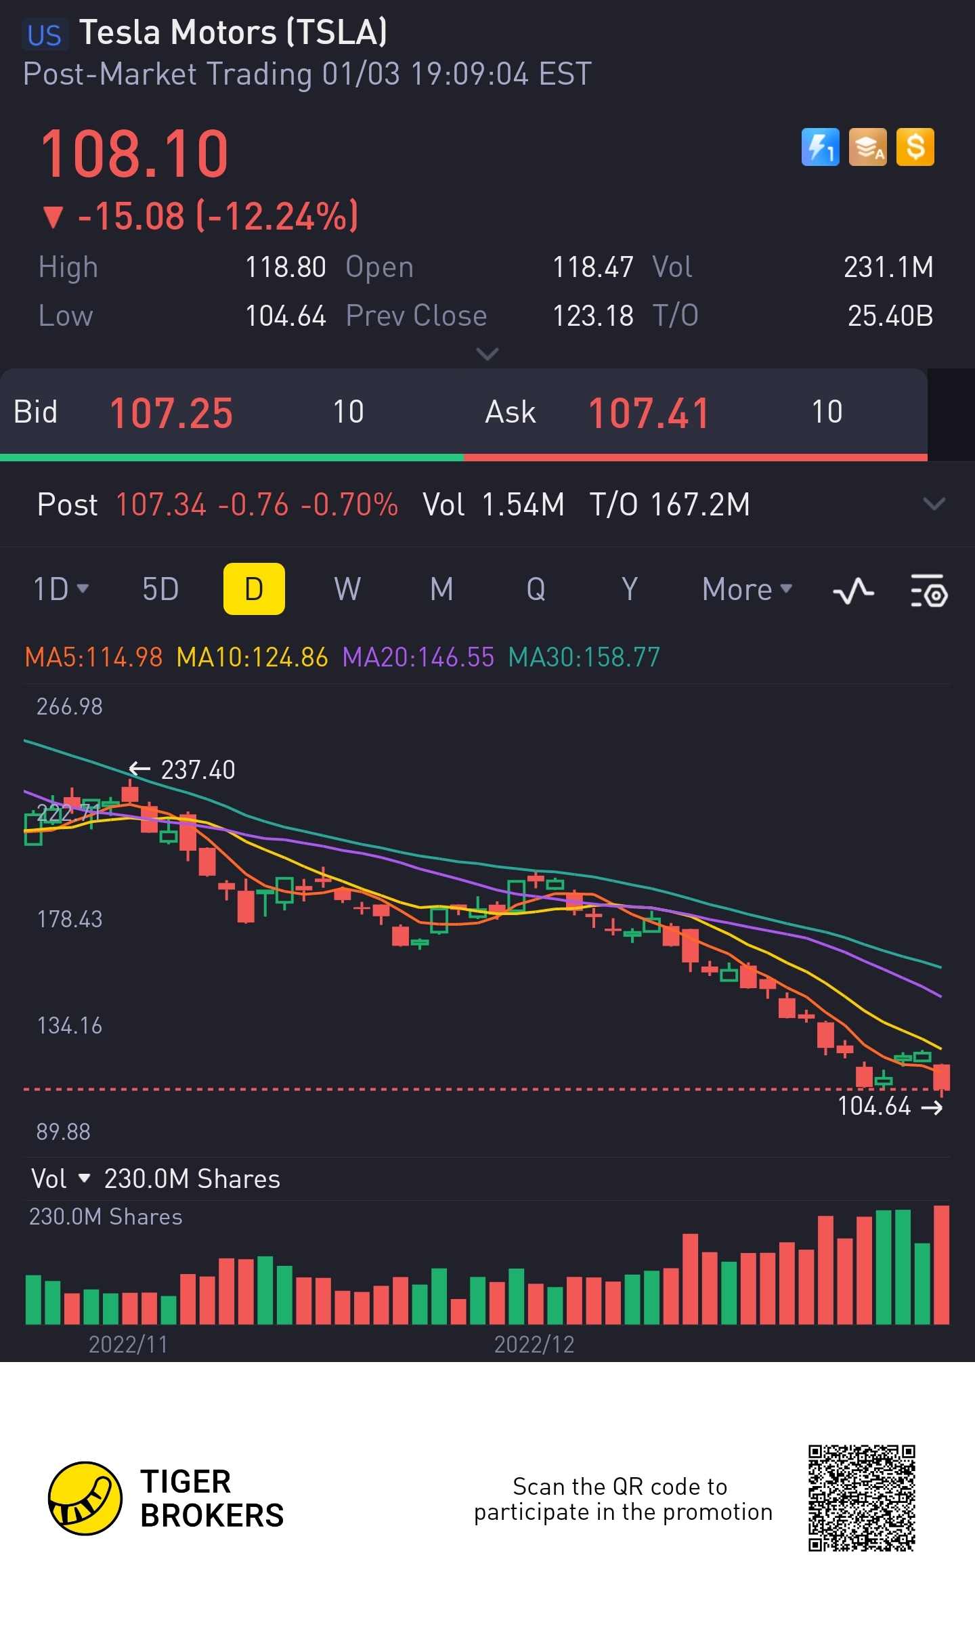The width and height of the screenshot is (975, 1635).
Task: Tap the last price 108.10
Action: 135,154
